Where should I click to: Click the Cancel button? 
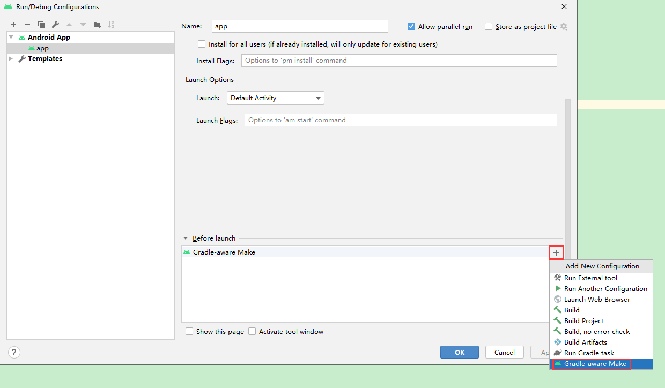click(x=504, y=352)
